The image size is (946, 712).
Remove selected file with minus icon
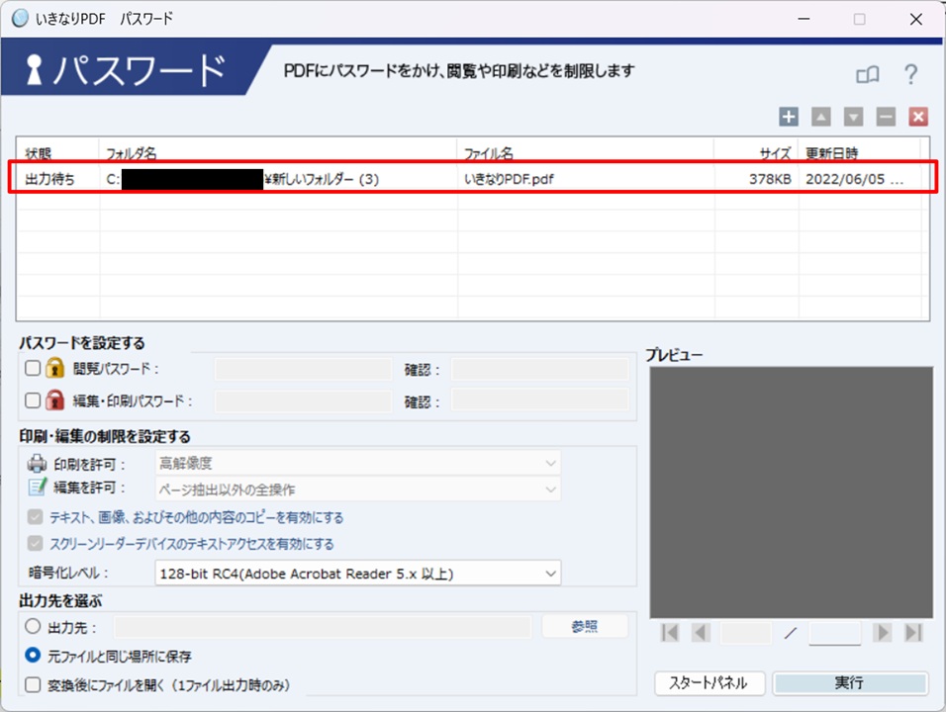coord(886,117)
